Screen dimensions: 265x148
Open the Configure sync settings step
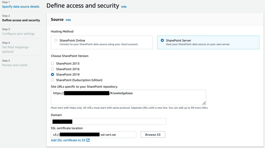[x=18, y=34]
